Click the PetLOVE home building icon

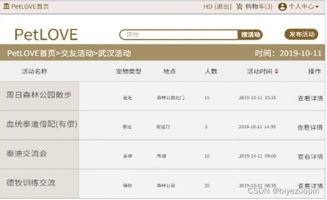pos(7,6)
